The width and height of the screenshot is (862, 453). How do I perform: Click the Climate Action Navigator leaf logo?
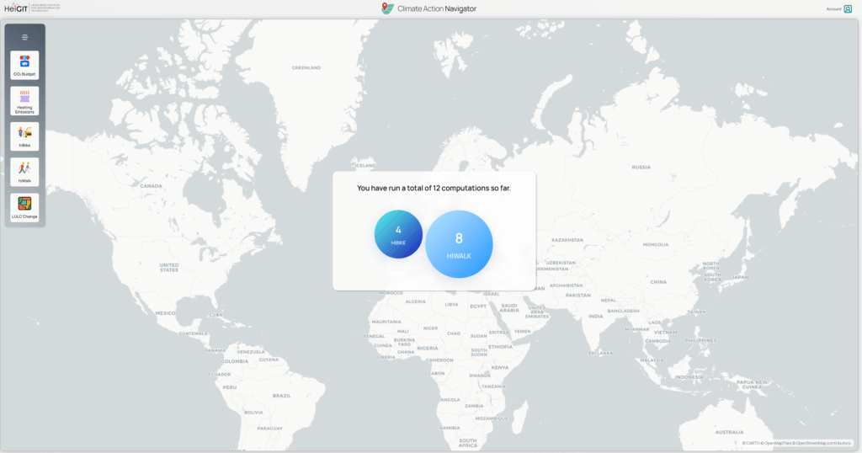387,8
